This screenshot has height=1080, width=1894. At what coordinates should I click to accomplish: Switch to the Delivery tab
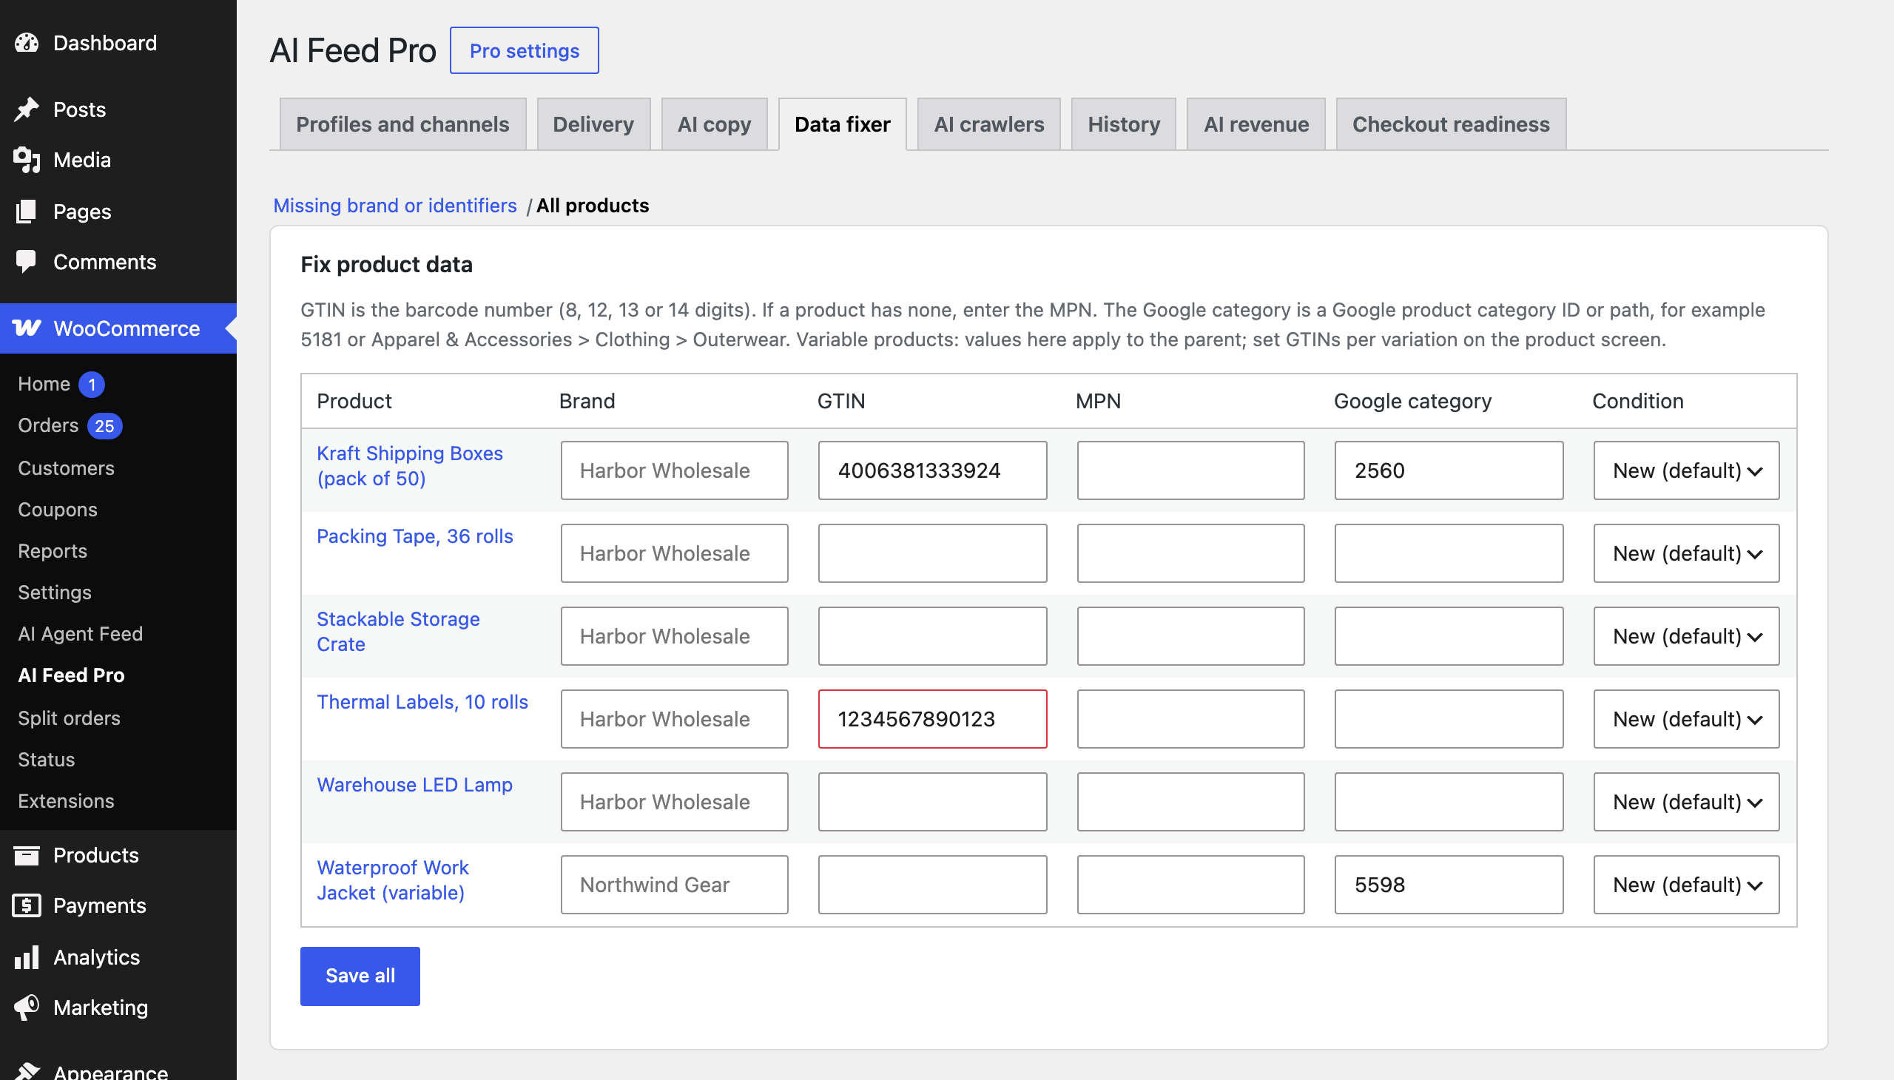[593, 124]
